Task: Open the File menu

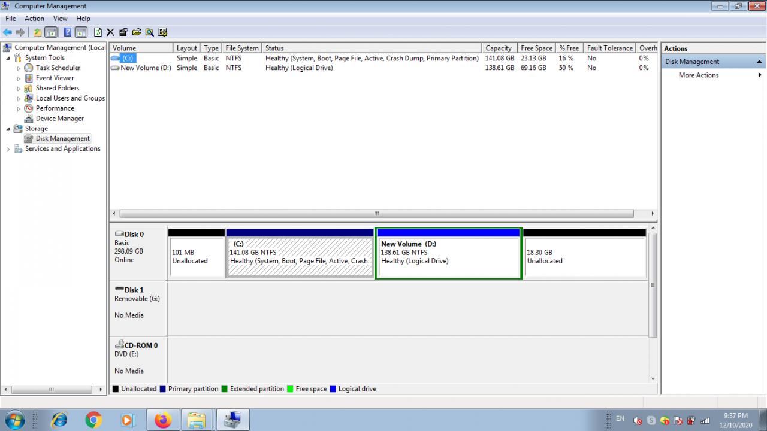Action: pyautogui.click(x=10, y=19)
